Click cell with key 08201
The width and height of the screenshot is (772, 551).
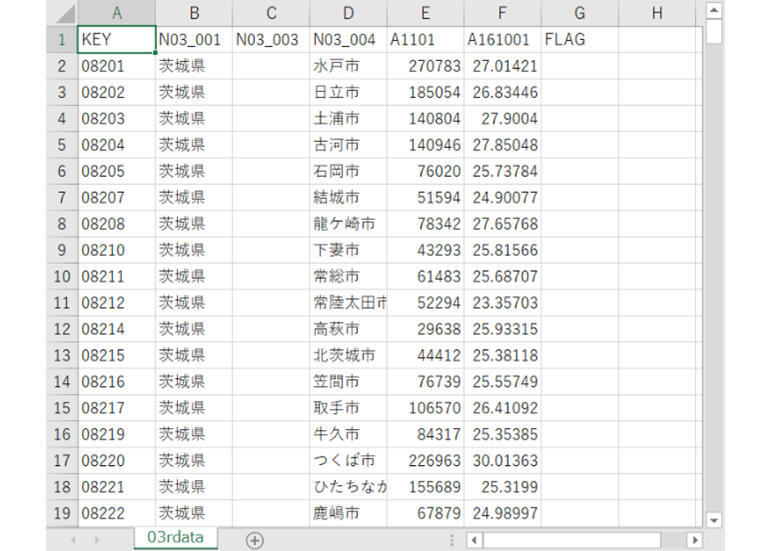coord(117,66)
